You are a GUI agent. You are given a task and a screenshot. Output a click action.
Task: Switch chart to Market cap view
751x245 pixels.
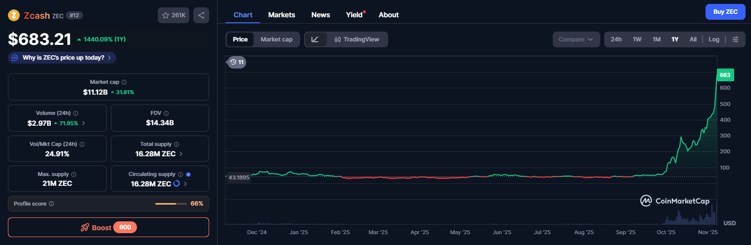(276, 39)
